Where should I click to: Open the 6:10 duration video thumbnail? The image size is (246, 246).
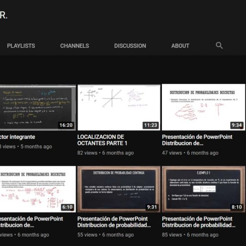pyautogui.click(x=38, y=189)
